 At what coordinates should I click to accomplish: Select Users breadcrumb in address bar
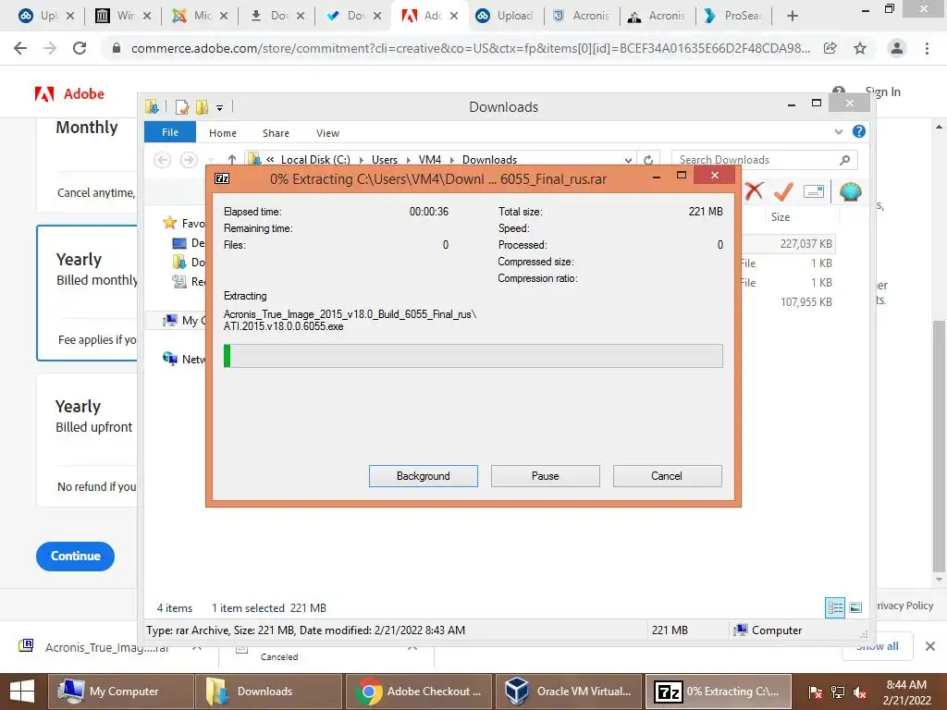coord(384,159)
